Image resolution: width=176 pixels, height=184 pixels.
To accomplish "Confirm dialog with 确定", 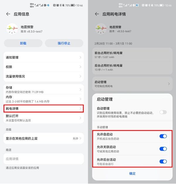I will [132, 173].
